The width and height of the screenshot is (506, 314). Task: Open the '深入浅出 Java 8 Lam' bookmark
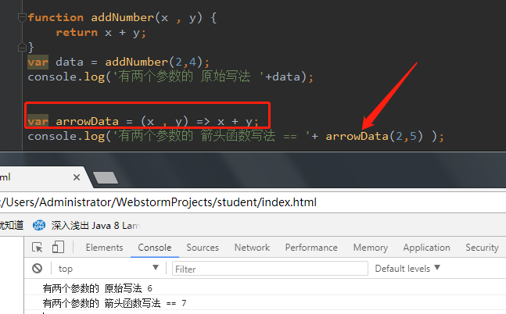87,225
